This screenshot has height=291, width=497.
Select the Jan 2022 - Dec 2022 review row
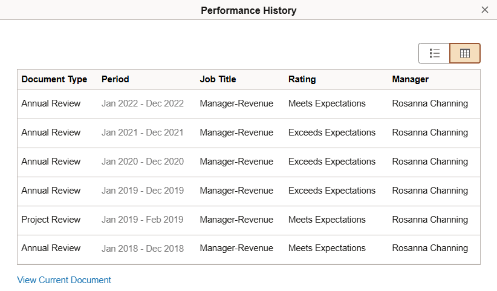coord(143,103)
